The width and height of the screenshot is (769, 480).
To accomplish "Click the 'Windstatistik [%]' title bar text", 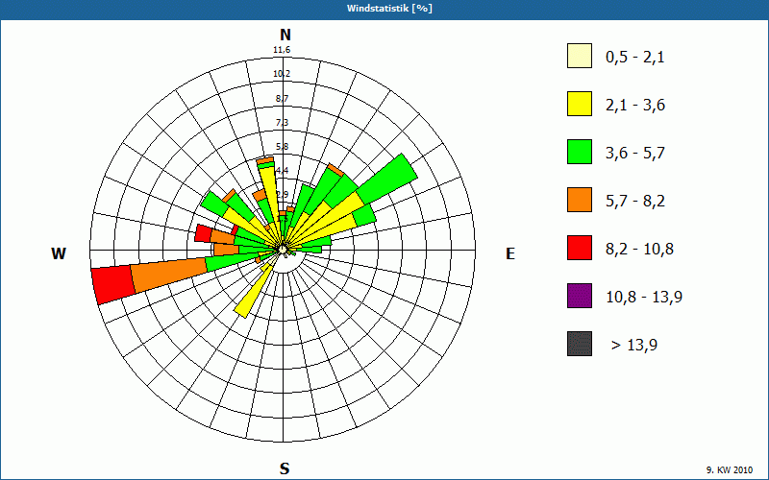I will [x=390, y=9].
